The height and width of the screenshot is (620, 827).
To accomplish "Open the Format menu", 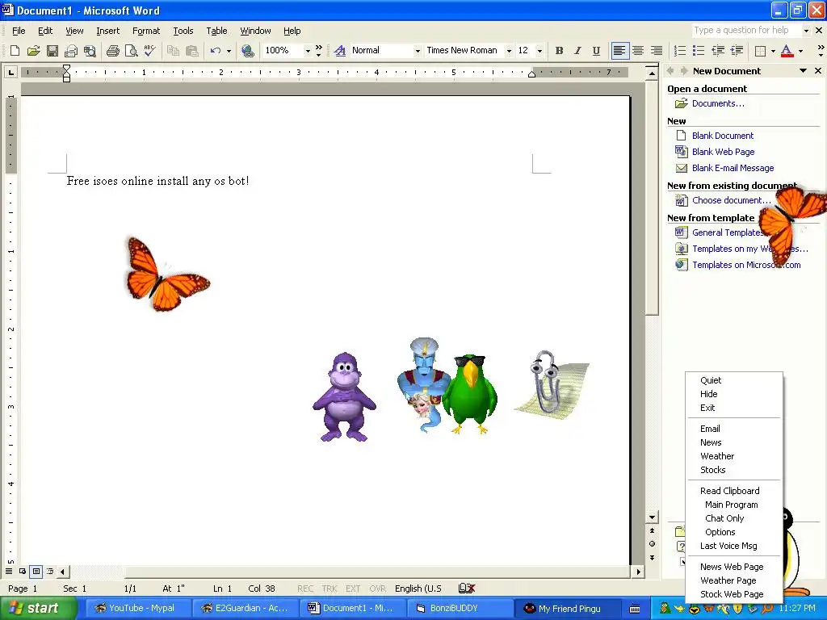I will click(x=146, y=31).
